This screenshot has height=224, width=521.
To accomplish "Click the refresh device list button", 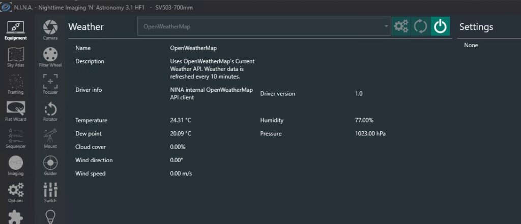I will pyautogui.click(x=421, y=26).
